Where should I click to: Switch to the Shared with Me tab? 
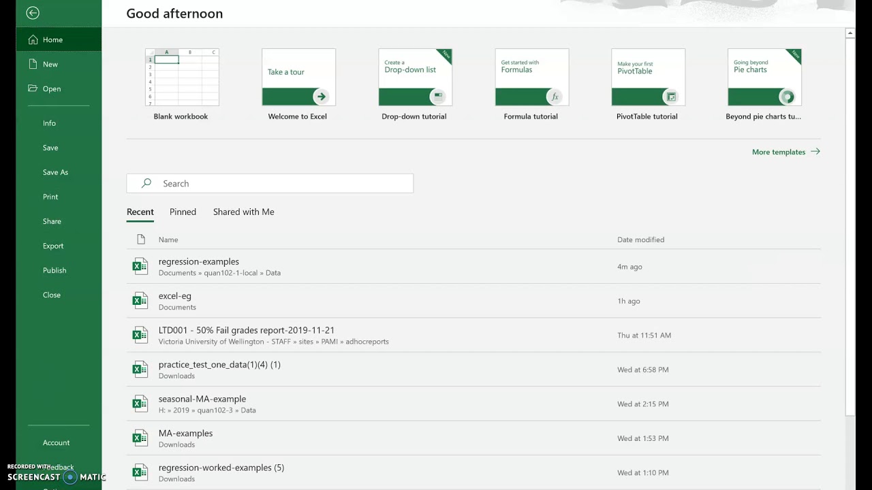click(x=244, y=212)
